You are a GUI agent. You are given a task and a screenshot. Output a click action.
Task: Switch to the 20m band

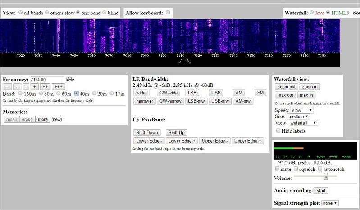pos(94,93)
